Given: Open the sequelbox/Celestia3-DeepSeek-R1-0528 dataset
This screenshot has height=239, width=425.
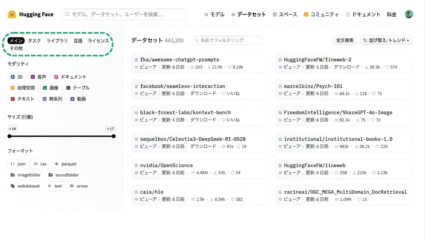Looking at the screenshot, I should click(x=200, y=143).
